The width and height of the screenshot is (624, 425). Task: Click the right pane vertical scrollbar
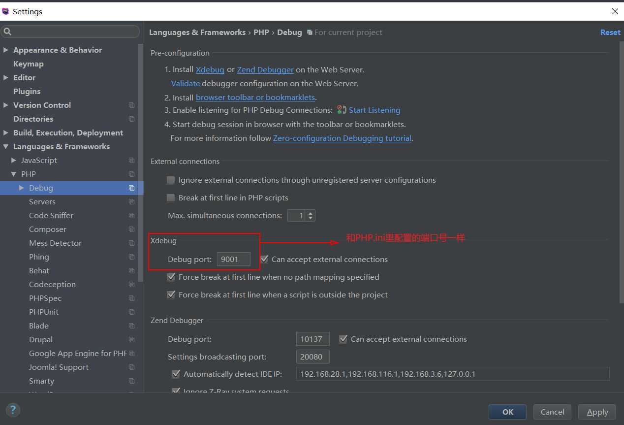pos(621,172)
